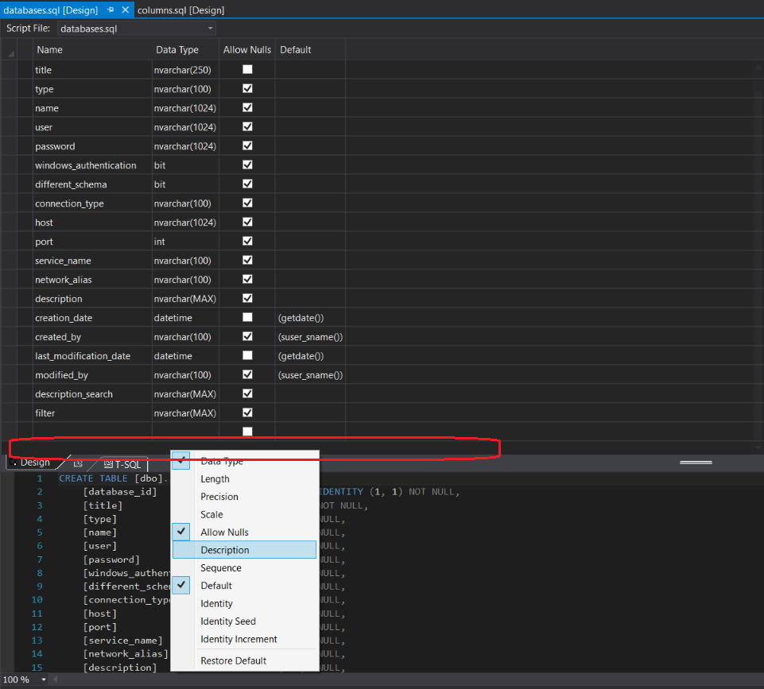This screenshot has height=689, width=764.
Task: Click the swap panes icon between Design and T-SQL
Action: 78,463
